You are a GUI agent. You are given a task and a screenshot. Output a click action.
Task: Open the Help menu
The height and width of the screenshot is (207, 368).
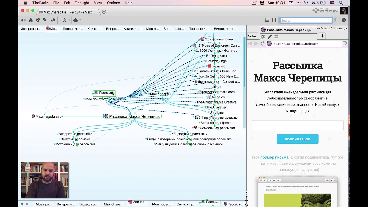(129, 3)
